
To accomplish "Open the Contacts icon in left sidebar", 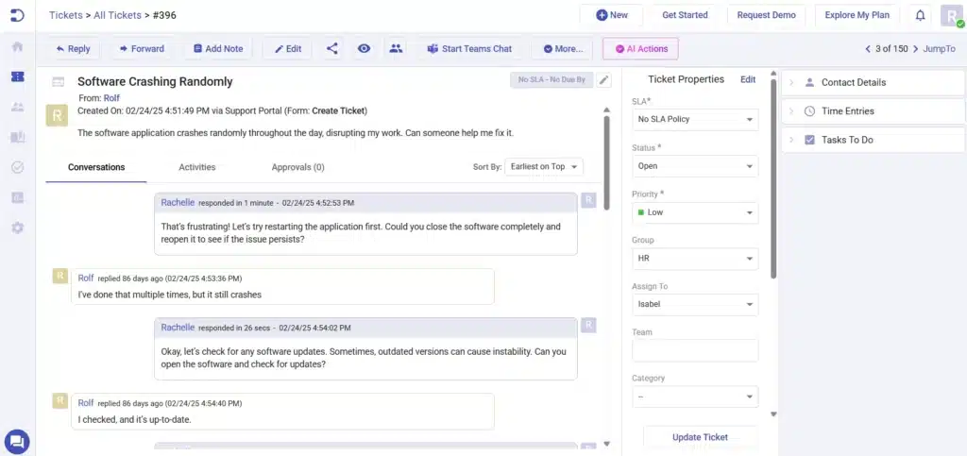I will click(17, 108).
